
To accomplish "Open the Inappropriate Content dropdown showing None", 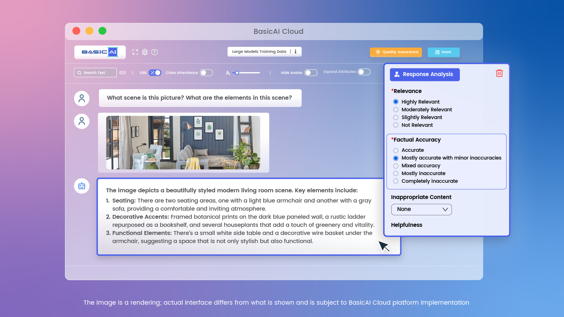I will [421, 209].
